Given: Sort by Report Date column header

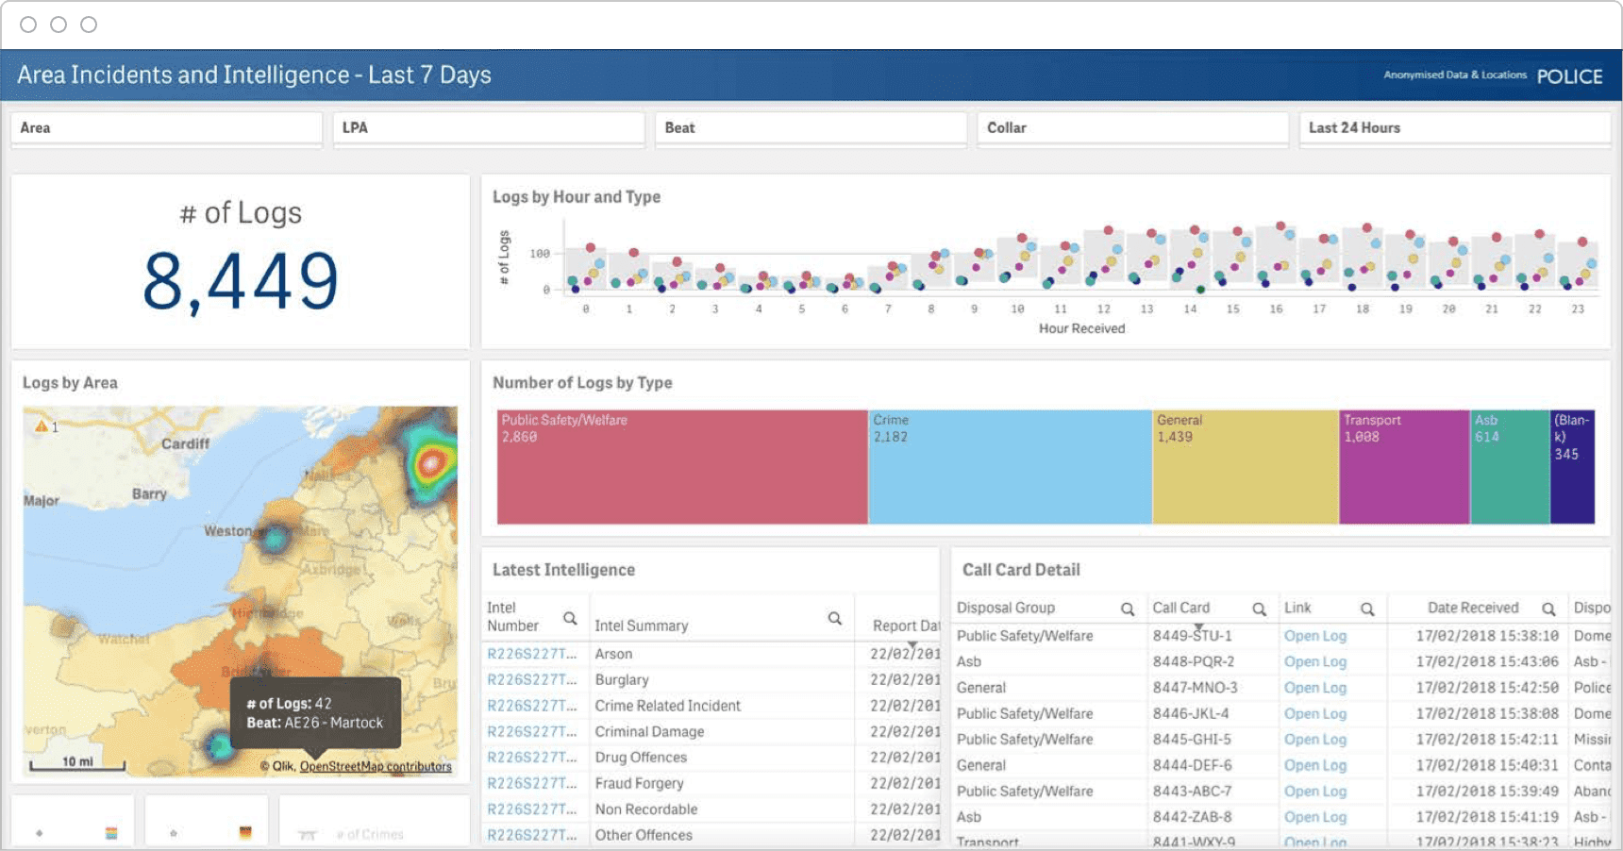Looking at the screenshot, I should 906,626.
